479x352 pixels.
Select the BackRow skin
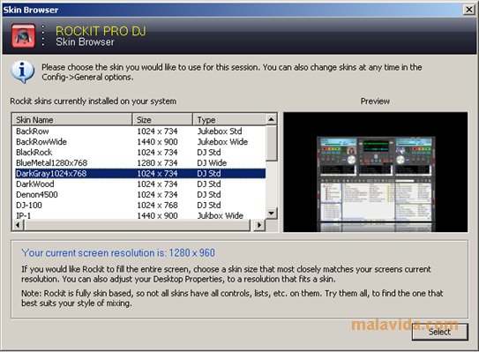[140, 131]
